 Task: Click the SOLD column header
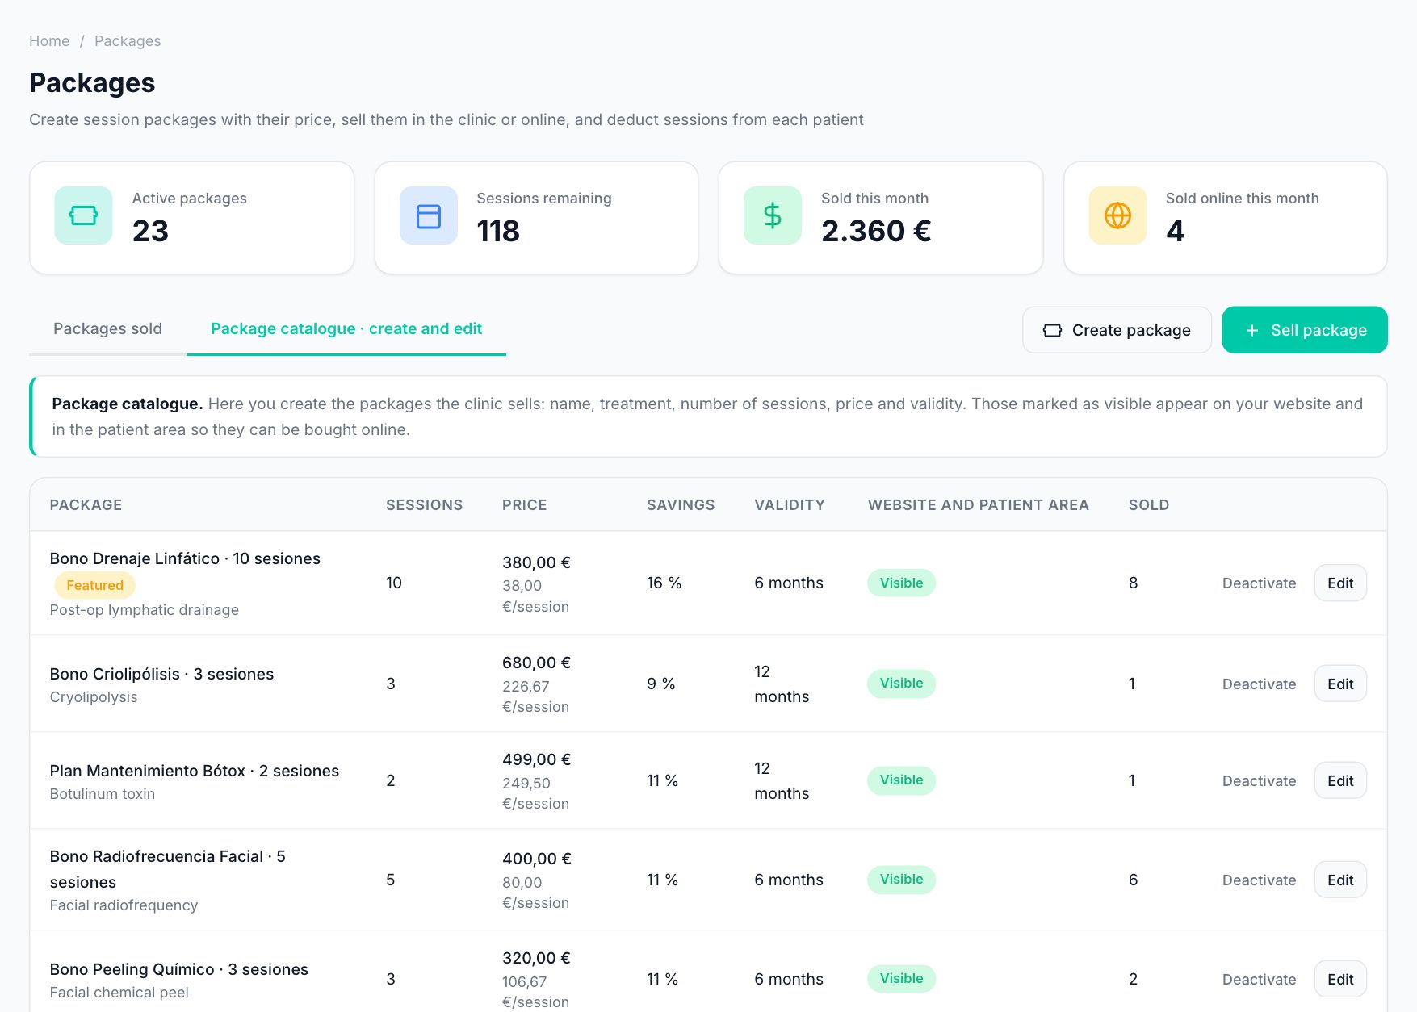click(x=1149, y=505)
